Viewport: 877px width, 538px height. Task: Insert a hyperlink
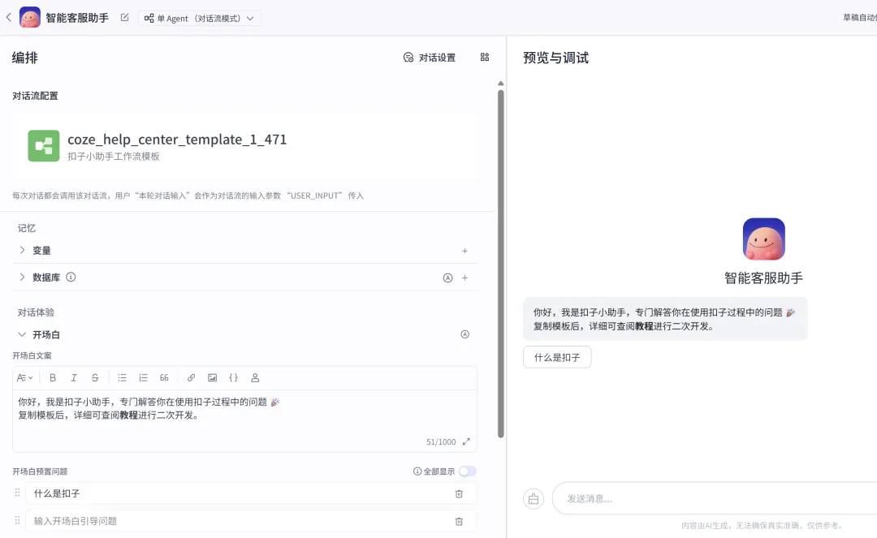pos(192,377)
